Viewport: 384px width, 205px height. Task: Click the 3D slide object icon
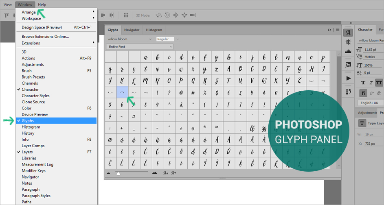(x=184, y=15)
